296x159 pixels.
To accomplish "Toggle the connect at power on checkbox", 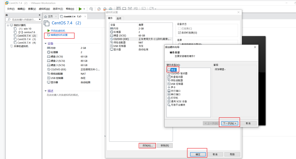I will [x=179, y=33].
